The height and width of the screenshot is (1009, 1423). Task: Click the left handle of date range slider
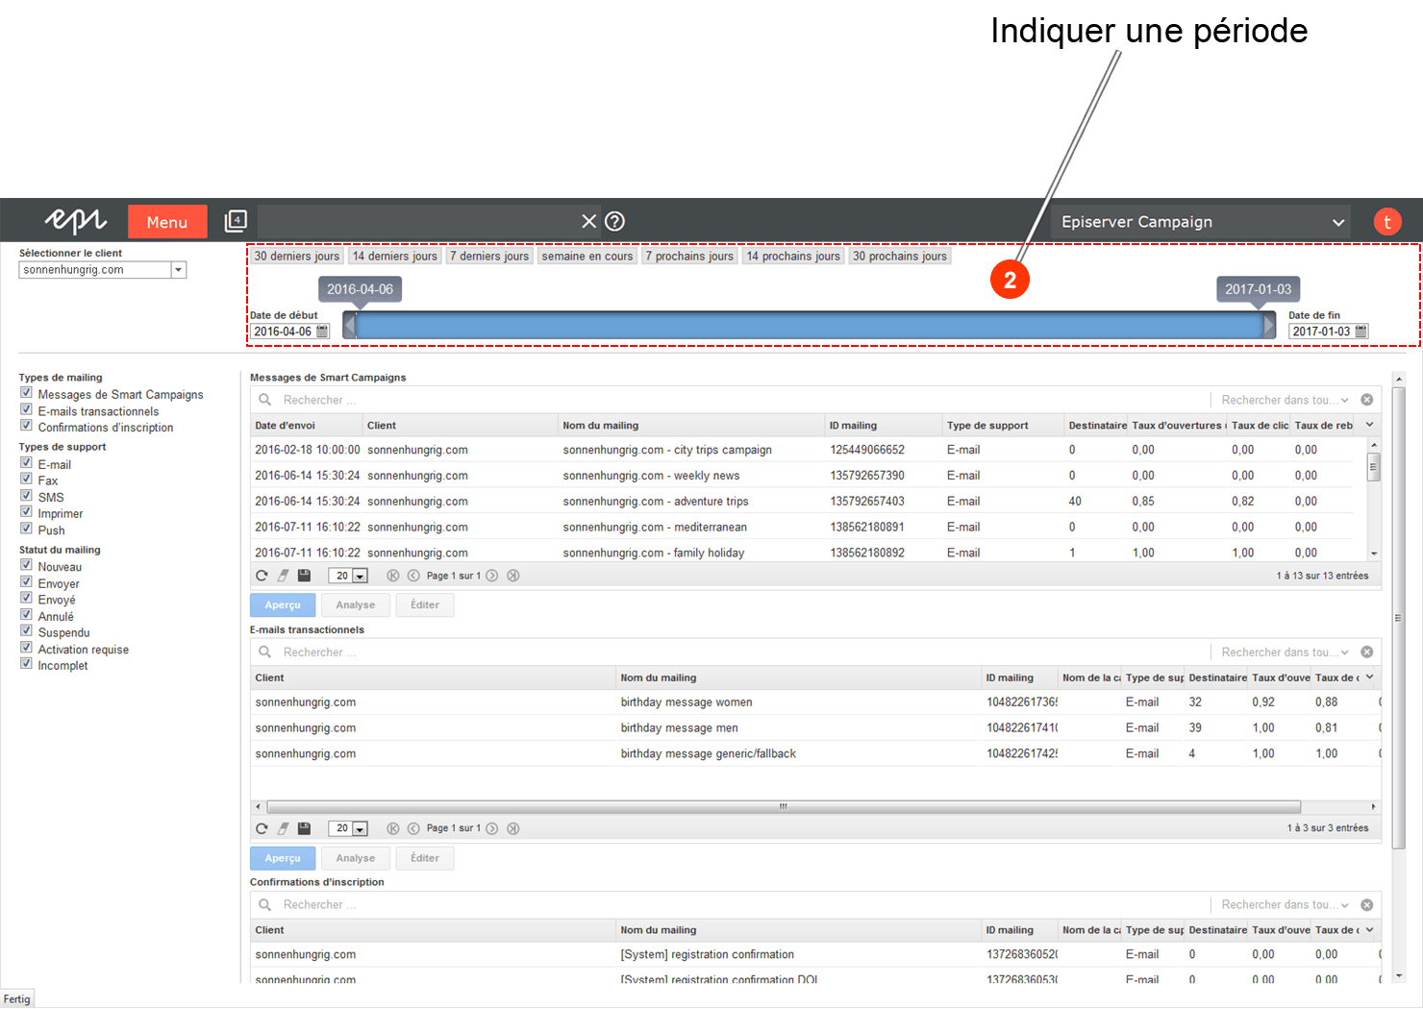(350, 325)
